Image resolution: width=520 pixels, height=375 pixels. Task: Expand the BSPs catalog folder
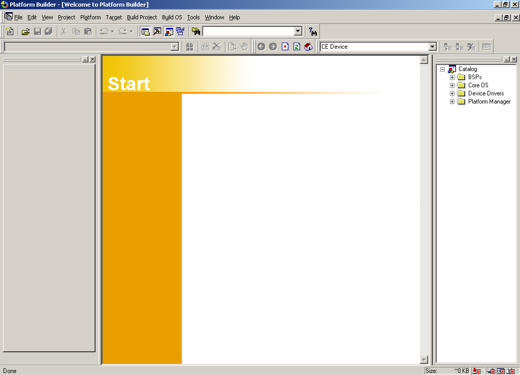452,77
